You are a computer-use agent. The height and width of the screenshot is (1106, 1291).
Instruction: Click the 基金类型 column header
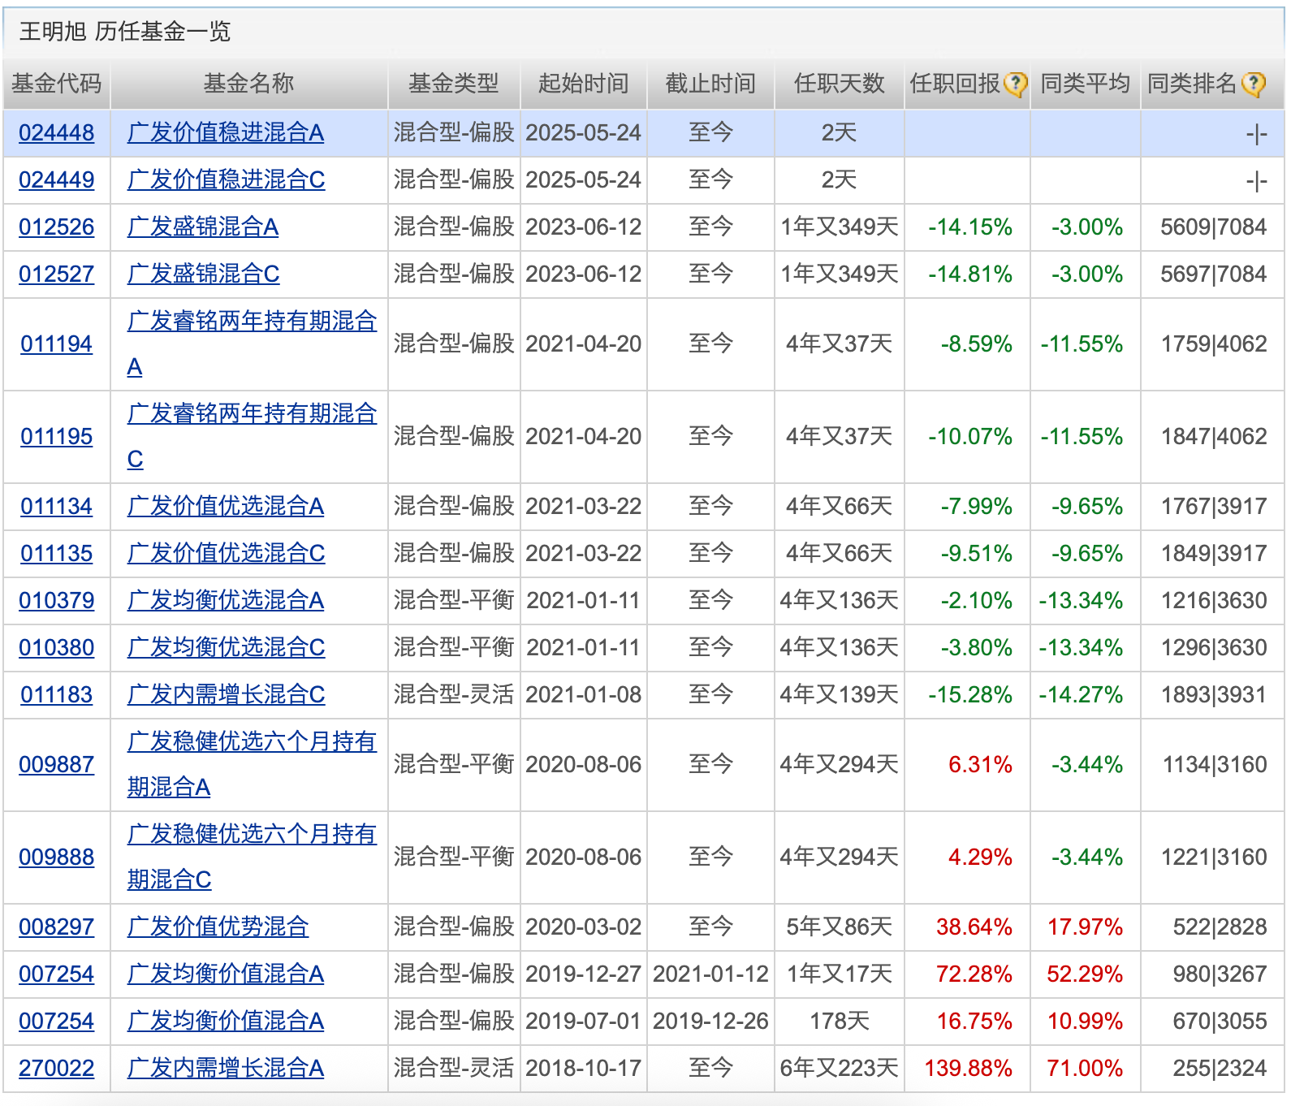tap(454, 84)
